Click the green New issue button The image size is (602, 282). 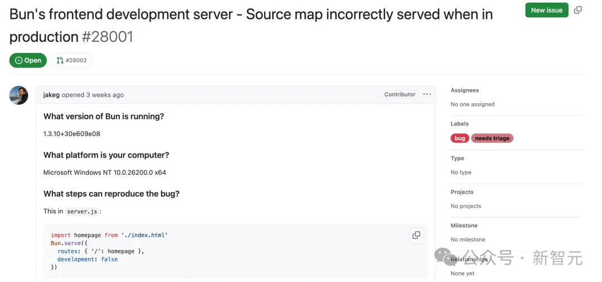tap(546, 10)
